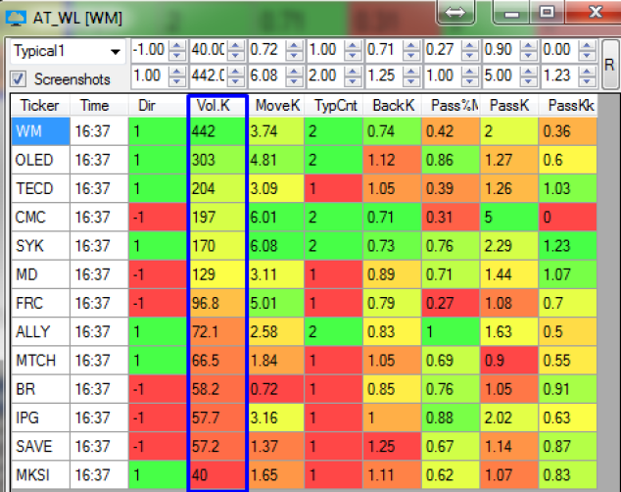This screenshot has height=492, width=621.
Task: Select the BR ticker cell
Action: click(40, 389)
